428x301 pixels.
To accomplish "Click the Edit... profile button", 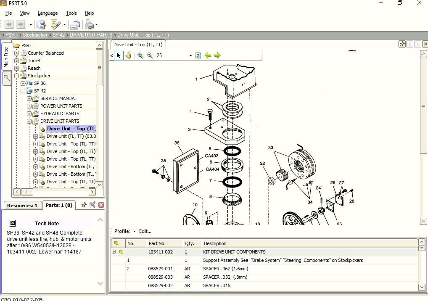I will (x=145, y=231).
